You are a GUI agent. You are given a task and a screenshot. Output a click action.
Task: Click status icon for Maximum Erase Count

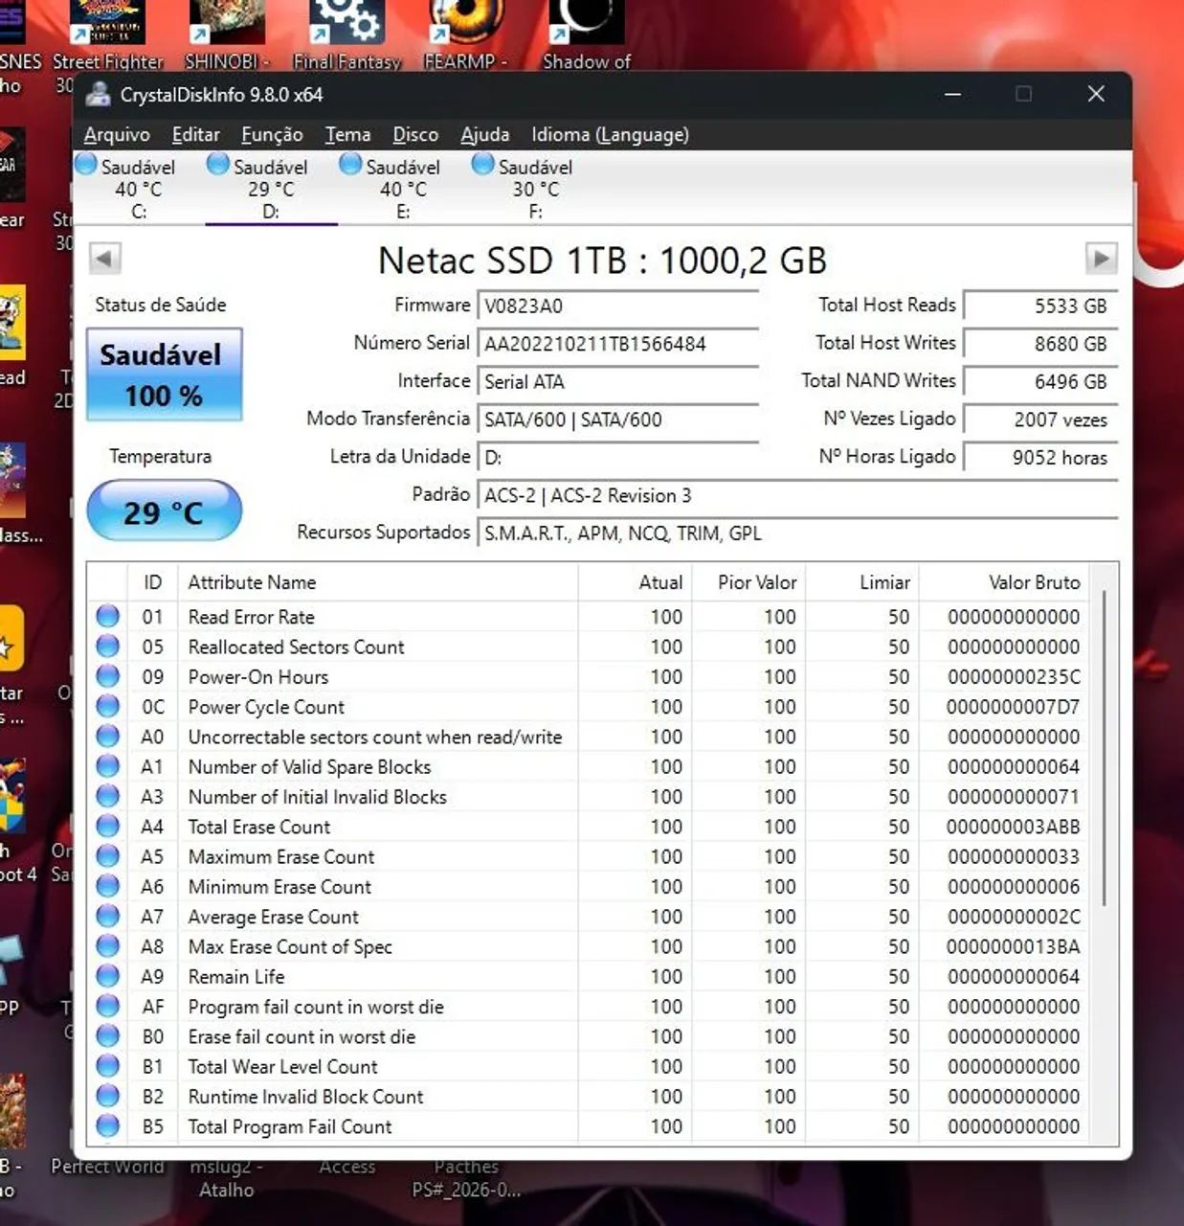pos(107,856)
